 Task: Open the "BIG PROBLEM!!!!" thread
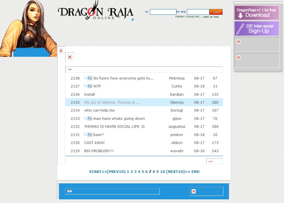click(x=99, y=151)
